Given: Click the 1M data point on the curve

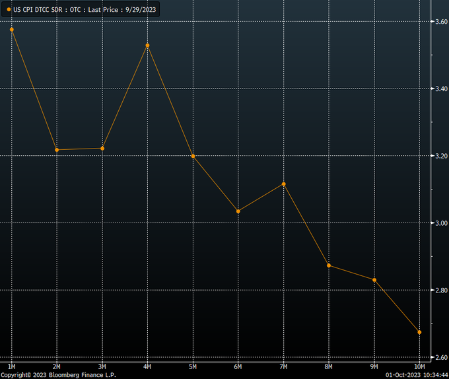Looking at the screenshot, I should coord(12,30).
